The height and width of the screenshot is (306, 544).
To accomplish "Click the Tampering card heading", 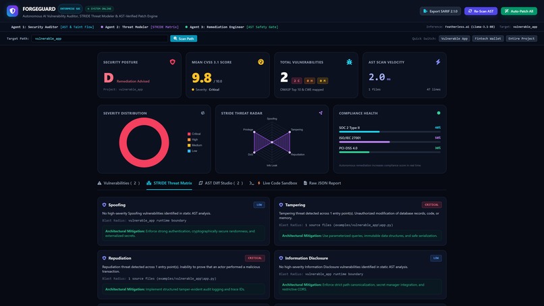I will 295,205.
